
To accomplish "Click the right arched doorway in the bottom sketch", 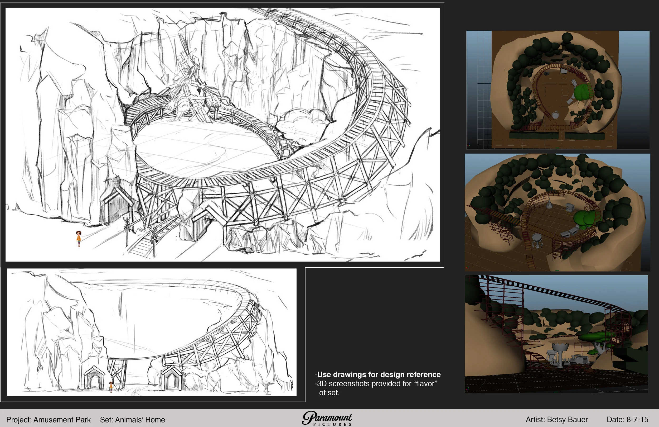I will (172, 378).
